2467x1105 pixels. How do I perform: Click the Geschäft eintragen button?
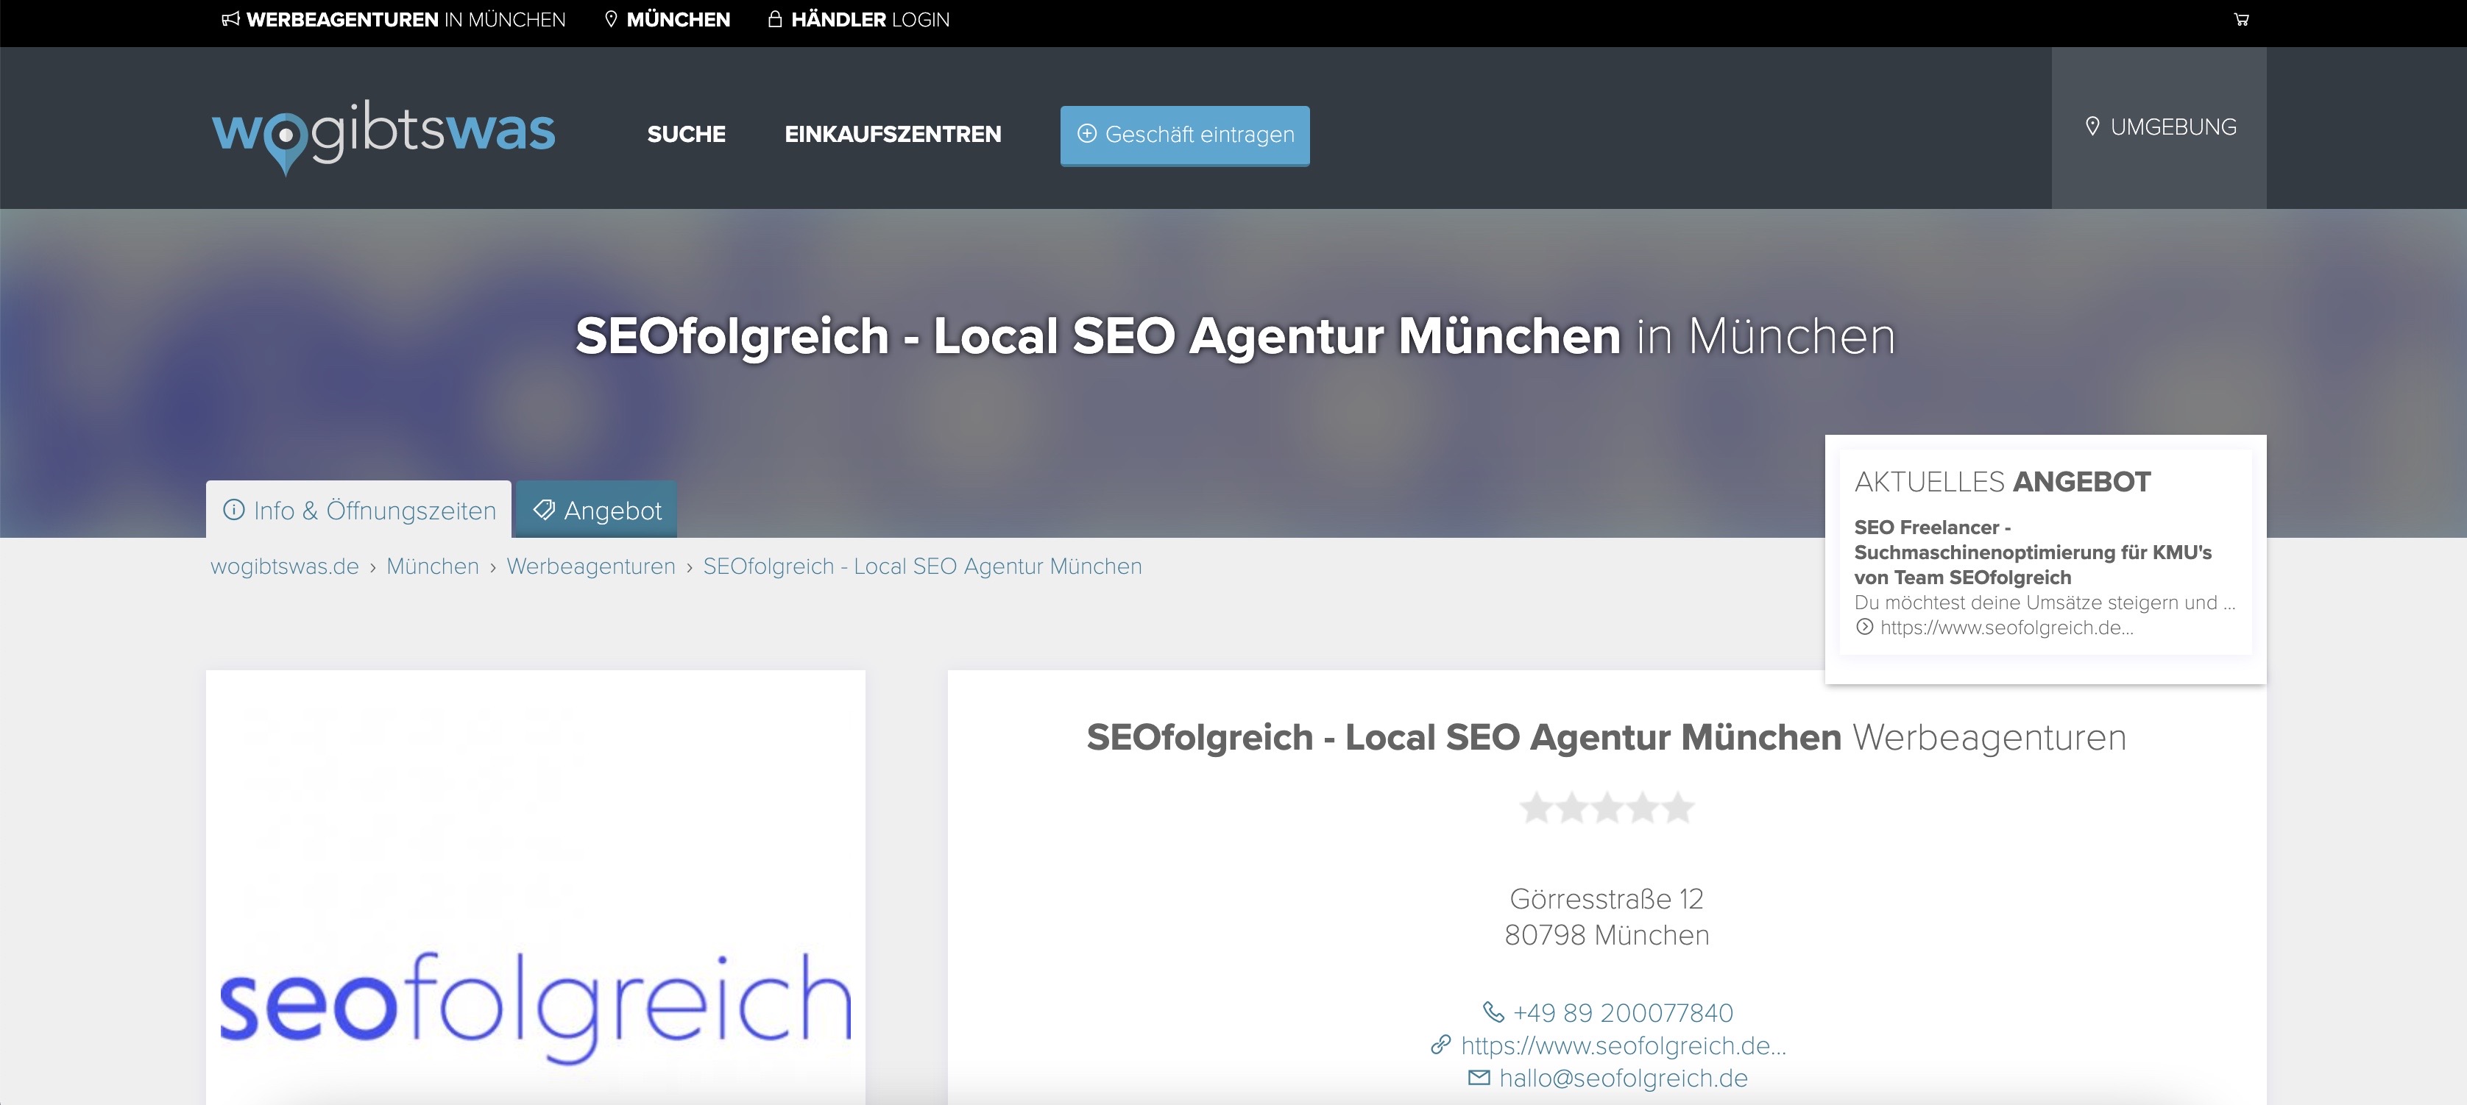[x=1185, y=135]
